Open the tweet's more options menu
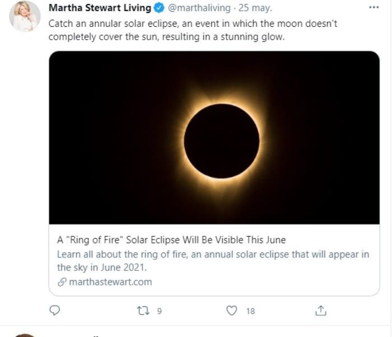Image resolution: width=392 pixels, height=337 pixels. [x=374, y=8]
